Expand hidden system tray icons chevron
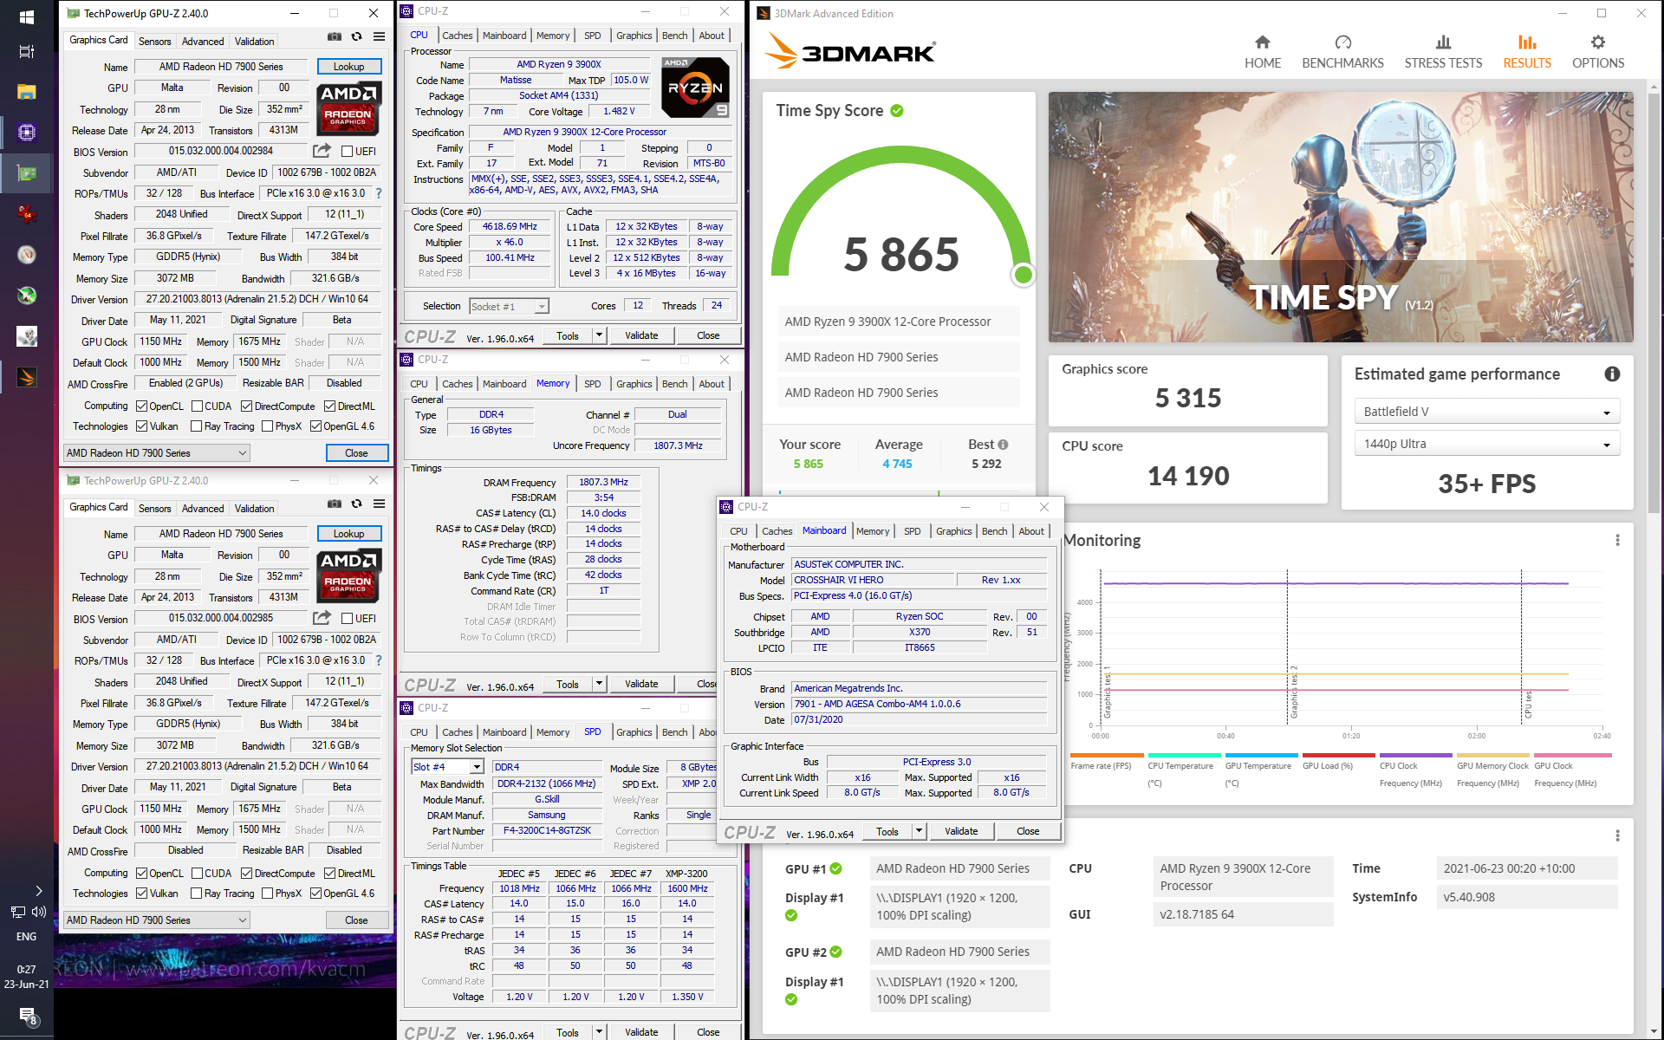1664x1040 pixels. tap(38, 890)
